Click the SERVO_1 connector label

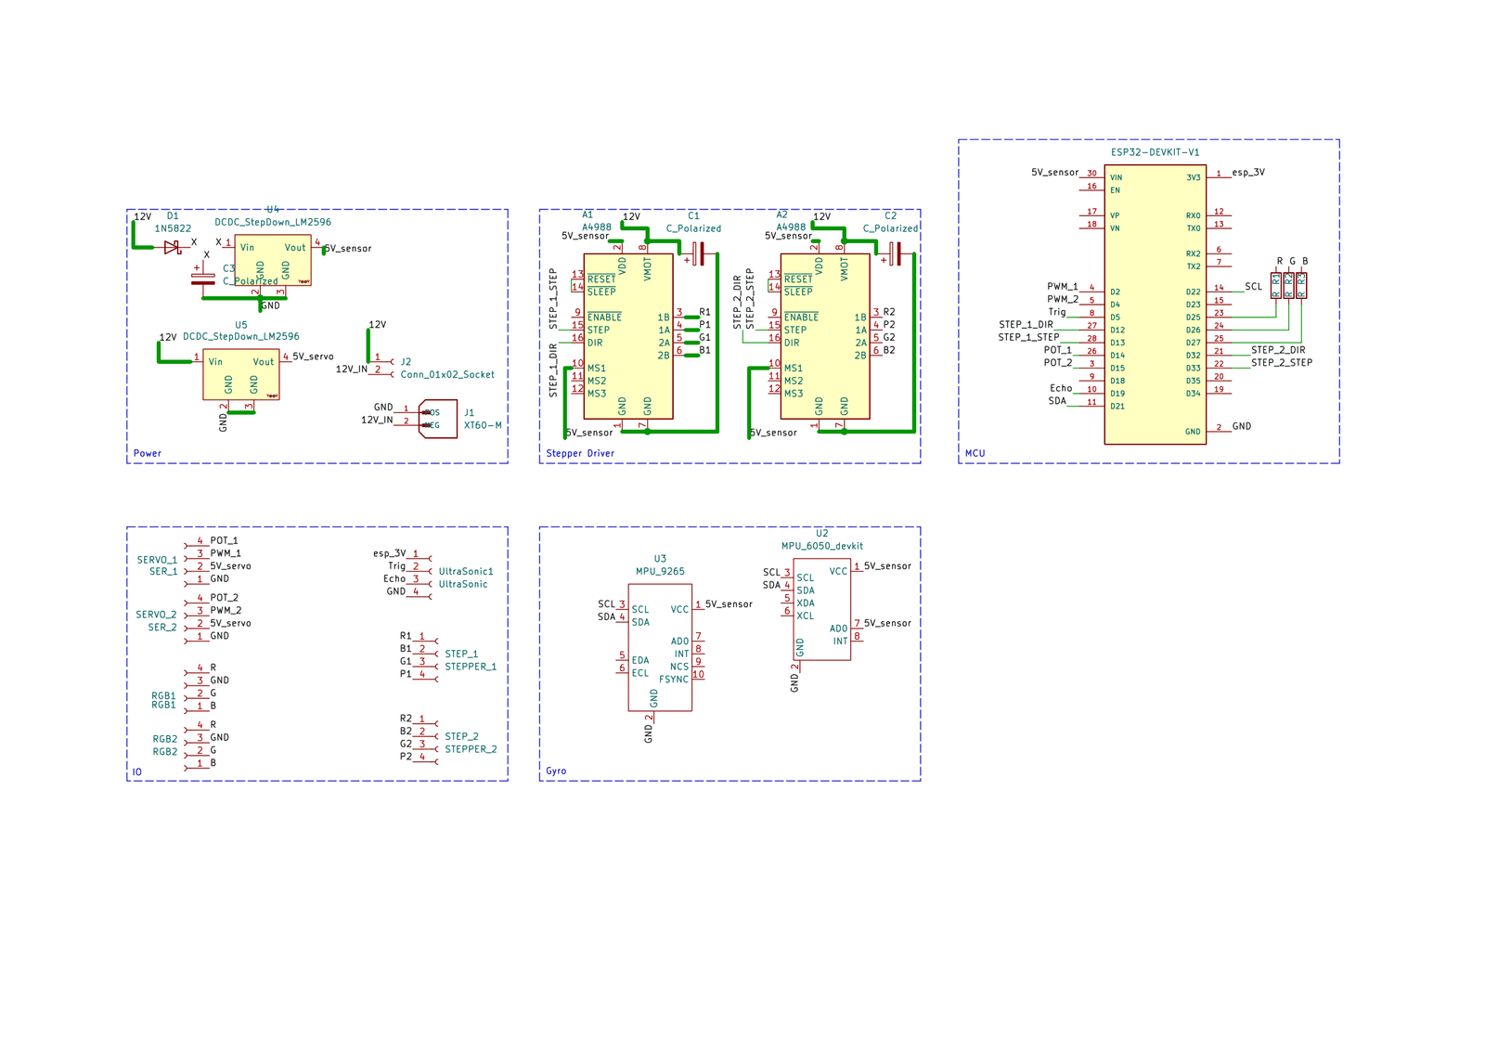pos(157,560)
